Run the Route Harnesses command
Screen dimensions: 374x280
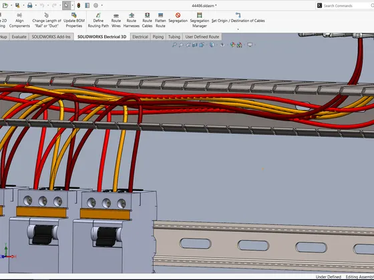[x=132, y=21]
